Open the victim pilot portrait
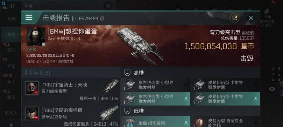The height and width of the screenshot is (127, 283). point(36,37)
